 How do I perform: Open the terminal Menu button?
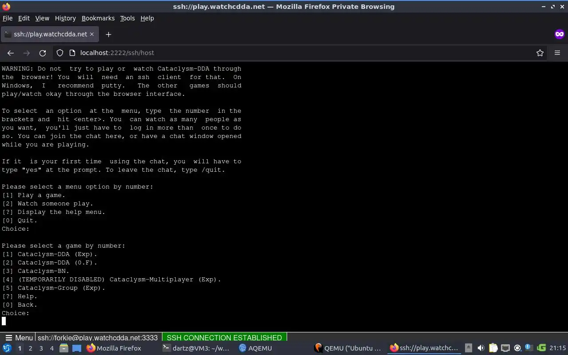point(19,338)
